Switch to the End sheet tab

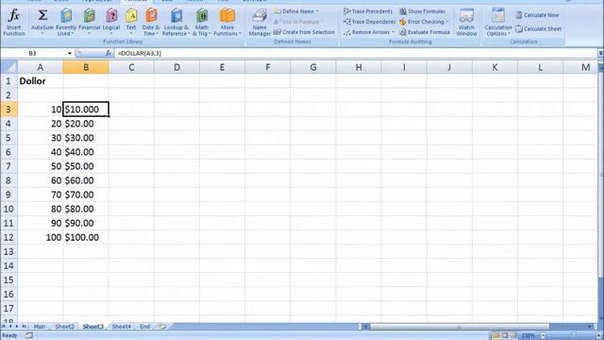tap(144, 327)
